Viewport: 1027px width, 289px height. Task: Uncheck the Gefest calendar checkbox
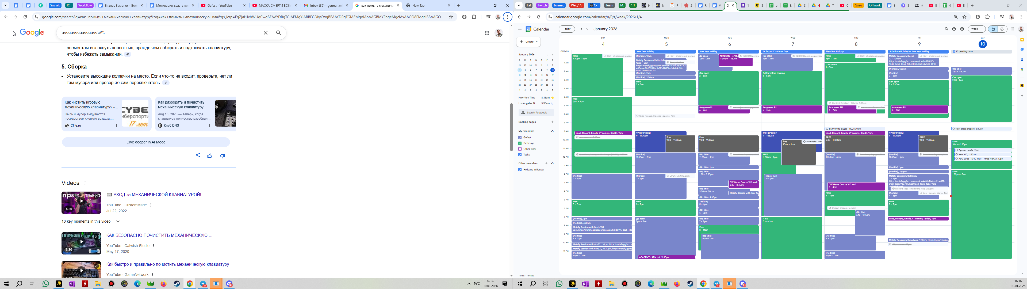(x=520, y=138)
